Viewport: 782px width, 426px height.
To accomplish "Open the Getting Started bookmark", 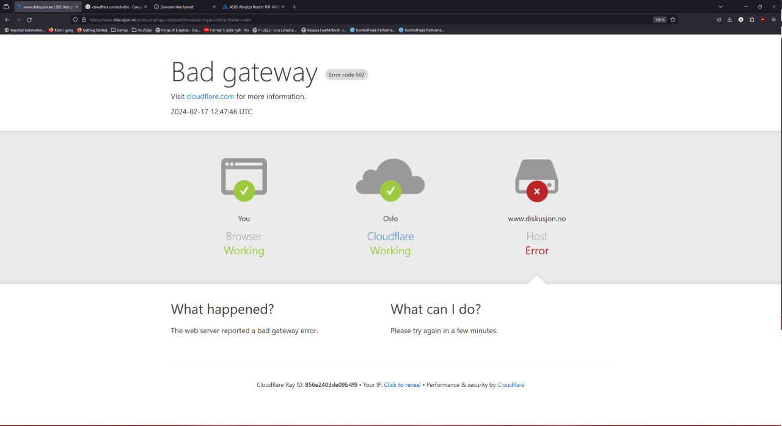I will 92,30.
